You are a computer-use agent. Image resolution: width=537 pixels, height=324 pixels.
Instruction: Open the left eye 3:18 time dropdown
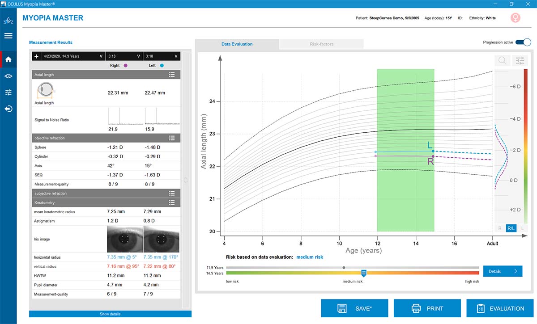162,56
